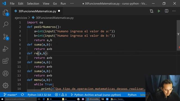Viewport: 180px width, 101px height.
Task: Switch git branch master in status bar
Action: 10,95
